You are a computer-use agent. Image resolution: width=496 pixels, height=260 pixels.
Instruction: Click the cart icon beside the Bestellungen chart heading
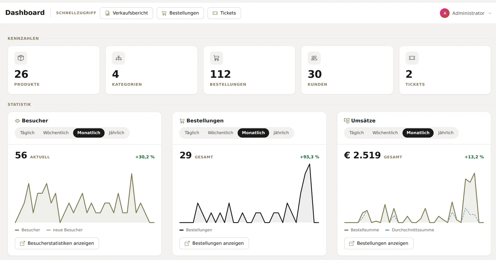coord(182,121)
